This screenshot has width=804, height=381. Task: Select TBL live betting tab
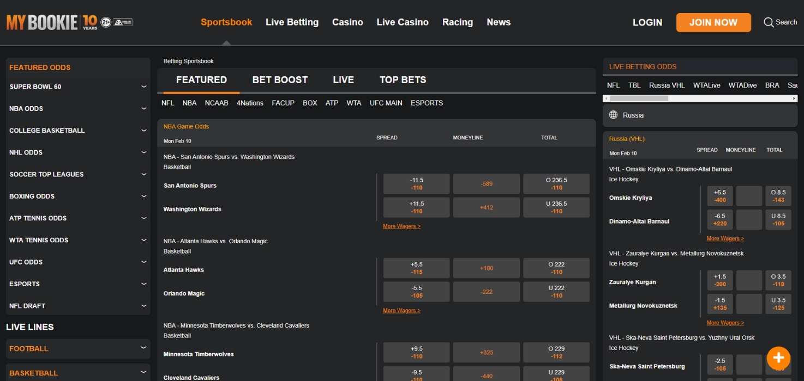pos(634,85)
